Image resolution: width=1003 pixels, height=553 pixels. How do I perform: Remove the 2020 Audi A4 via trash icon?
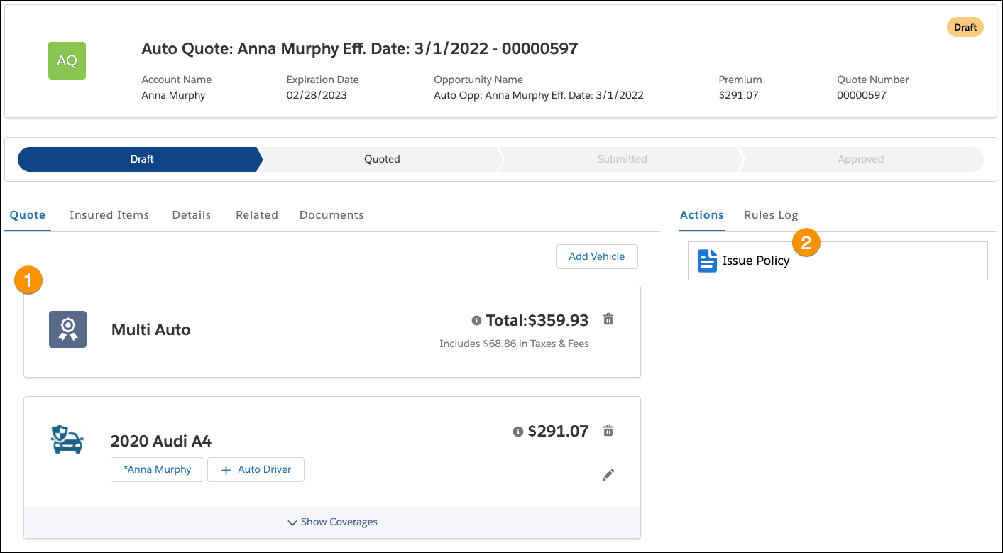point(608,430)
